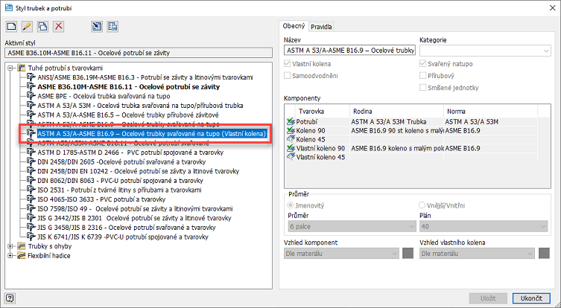Screen dimensions: 561x308
Task: Select ISO 4065-ISO 3633 PVC style
Action: point(101,199)
